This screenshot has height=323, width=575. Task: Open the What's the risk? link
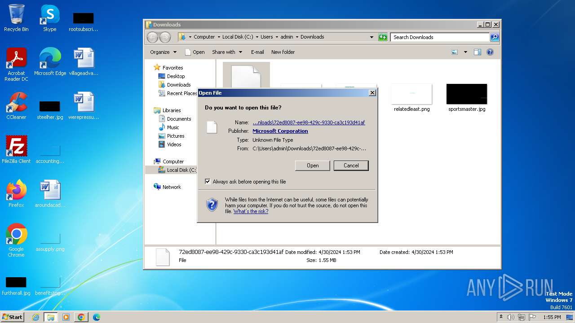pyautogui.click(x=251, y=211)
